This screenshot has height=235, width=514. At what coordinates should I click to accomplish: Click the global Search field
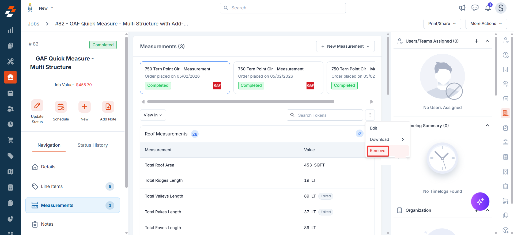283,8
